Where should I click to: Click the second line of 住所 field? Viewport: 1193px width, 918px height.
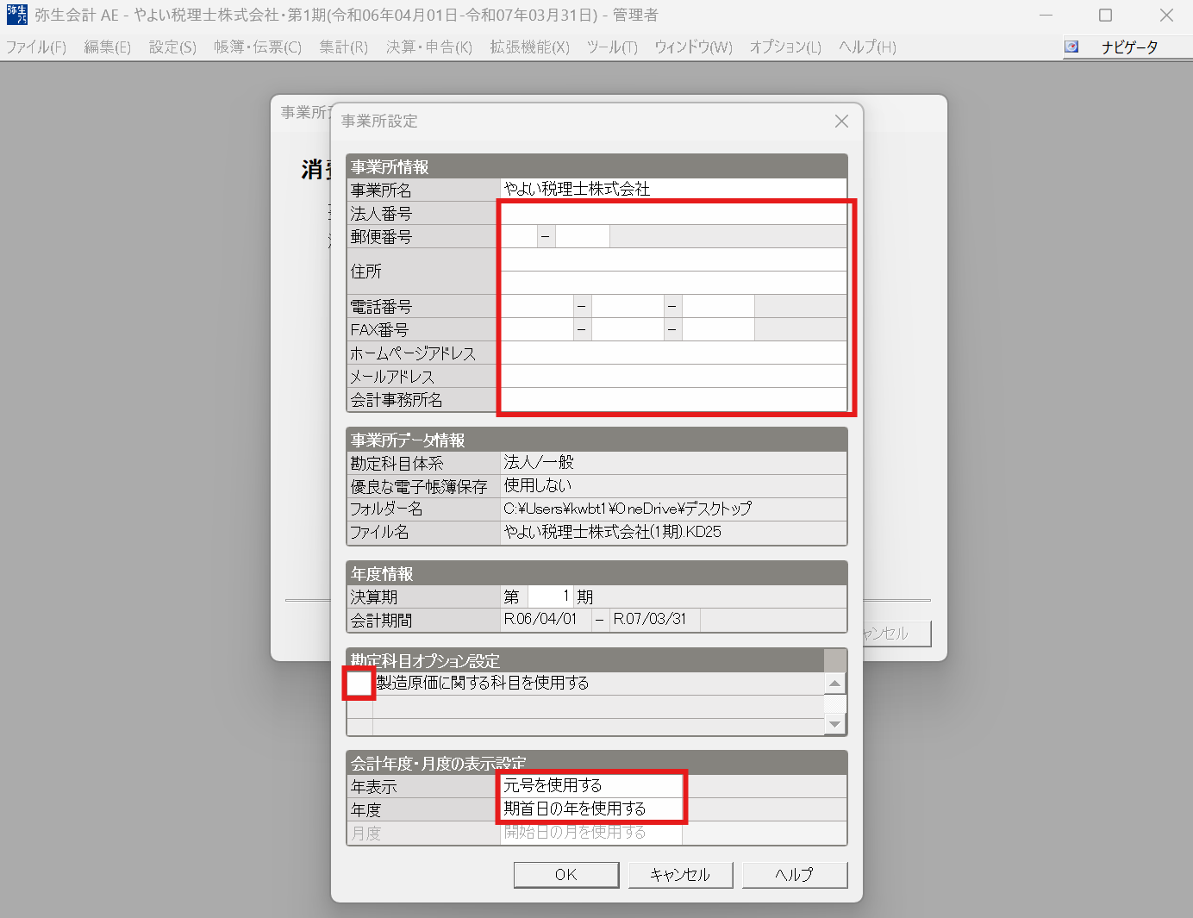coord(673,283)
